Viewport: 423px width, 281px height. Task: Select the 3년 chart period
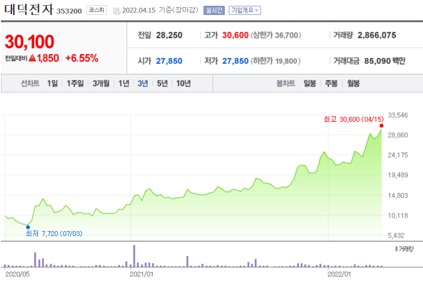143,83
